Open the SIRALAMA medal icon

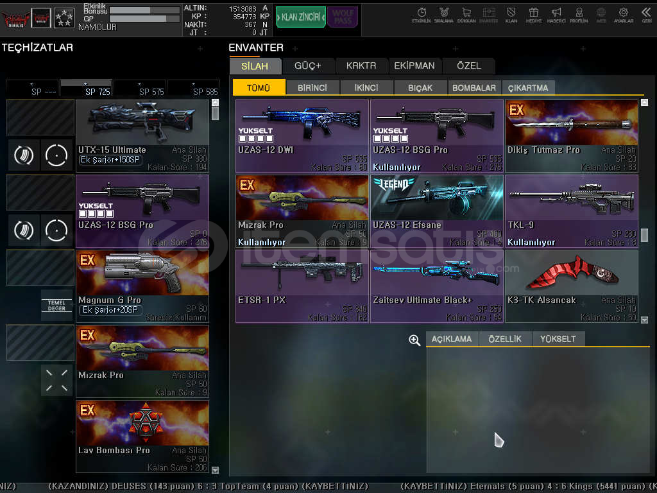click(x=444, y=15)
